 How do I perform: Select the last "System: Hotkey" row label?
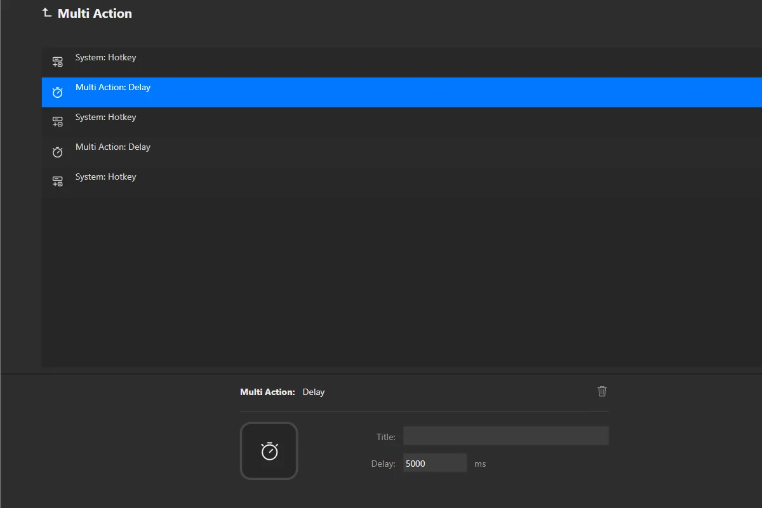(105, 177)
